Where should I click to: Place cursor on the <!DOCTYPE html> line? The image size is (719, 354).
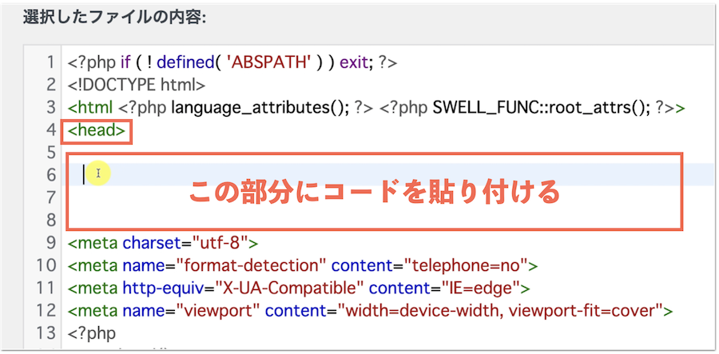click(x=137, y=85)
